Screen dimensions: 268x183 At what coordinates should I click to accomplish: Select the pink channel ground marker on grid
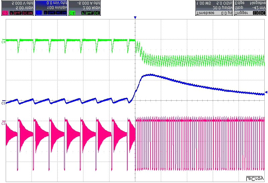click(3, 124)
